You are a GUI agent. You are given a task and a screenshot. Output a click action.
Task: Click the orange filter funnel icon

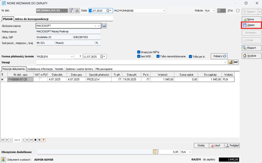[x=43, y=140]
